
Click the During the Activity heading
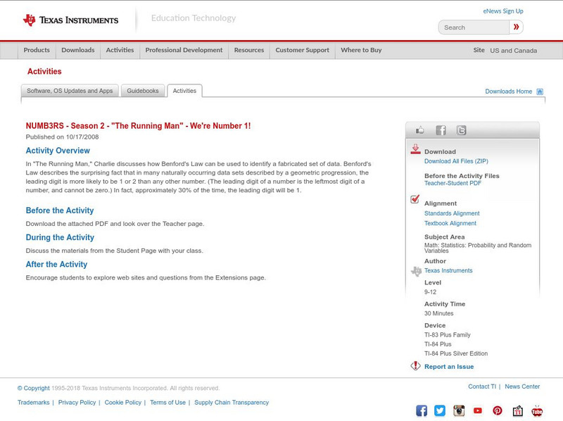pyautogui.click(x=60, y=237)
